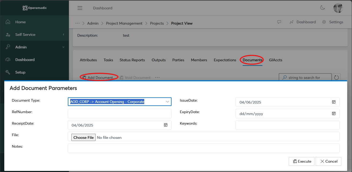
Task: Collapse the Admin sidebar section
Action: pos(34,47)
